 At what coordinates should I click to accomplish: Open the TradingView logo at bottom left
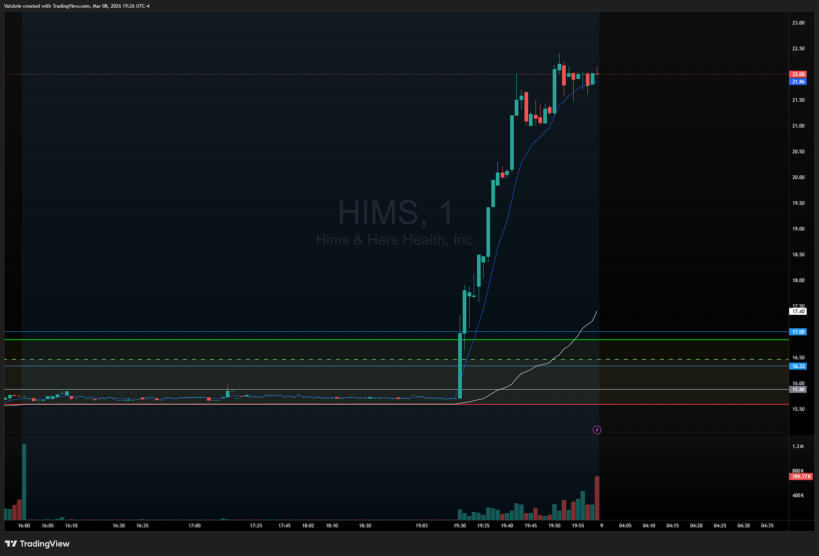tap(37, 544)
